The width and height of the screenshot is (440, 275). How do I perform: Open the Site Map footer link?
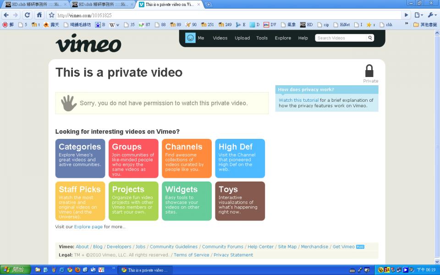point(287,247)
